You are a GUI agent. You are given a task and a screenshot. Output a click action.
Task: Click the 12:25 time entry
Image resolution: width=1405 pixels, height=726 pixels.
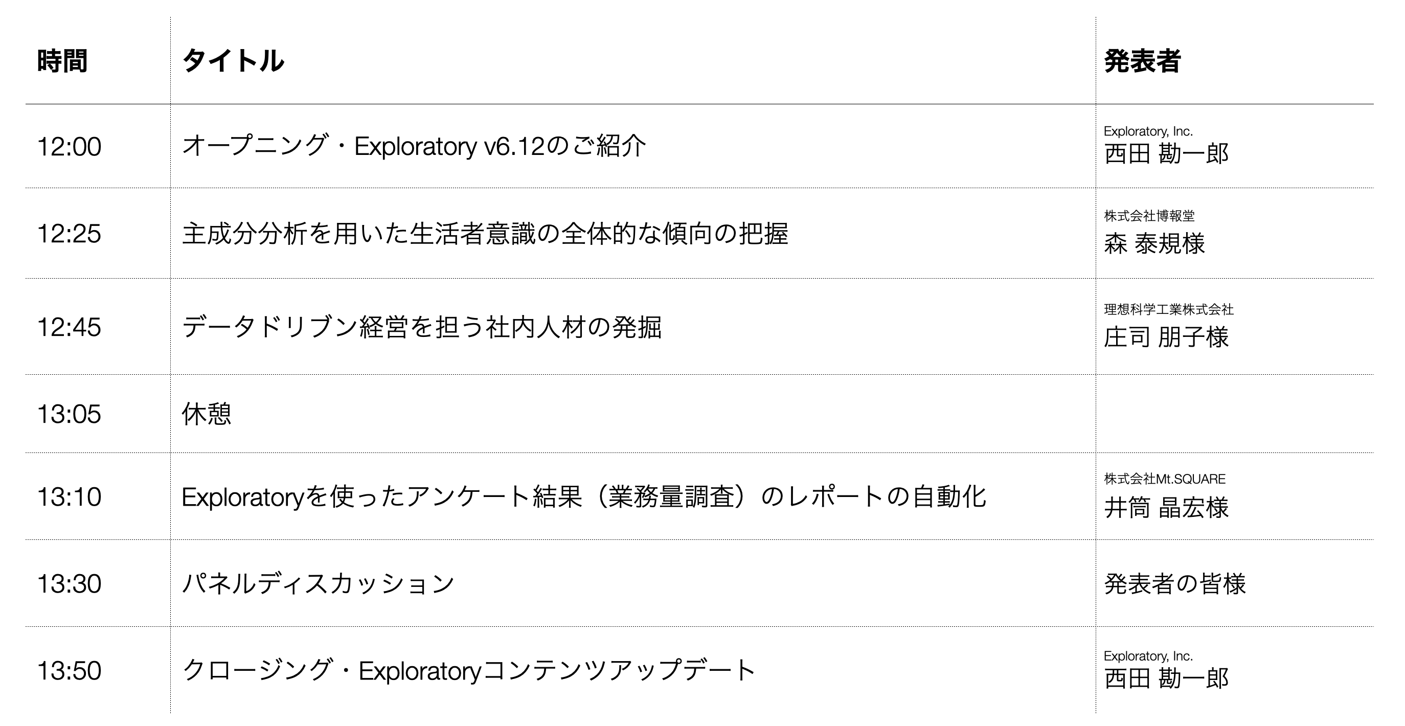69,234
